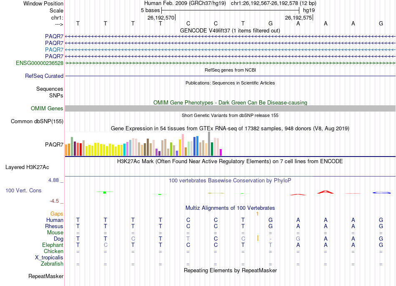
Task: Open the RefSeq Curated track label
Action: (44, 76)
